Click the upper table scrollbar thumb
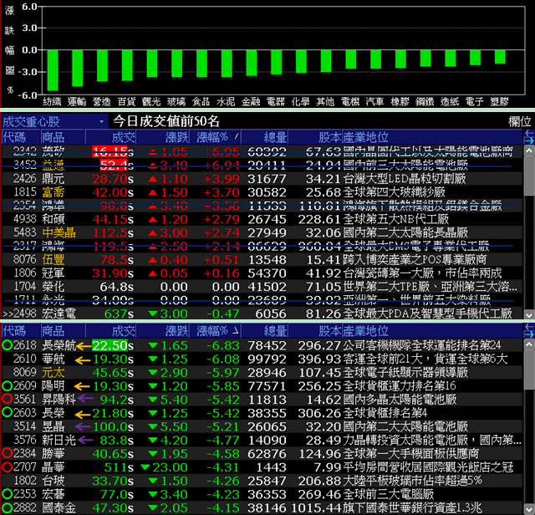Viewport: 535px width, 515px height. (x=529, y=176)
